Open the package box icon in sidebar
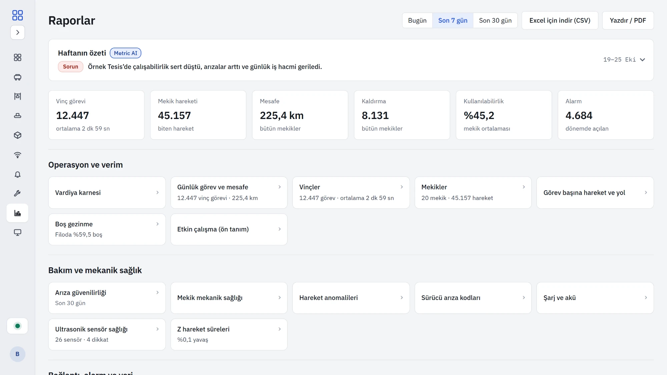667x375 pixels. click(x=18, y=135)
